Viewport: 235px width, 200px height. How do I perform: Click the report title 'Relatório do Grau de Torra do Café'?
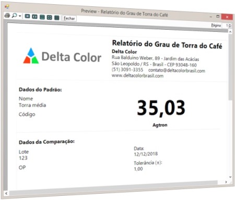pyautogui.click(x=167, y=44)
